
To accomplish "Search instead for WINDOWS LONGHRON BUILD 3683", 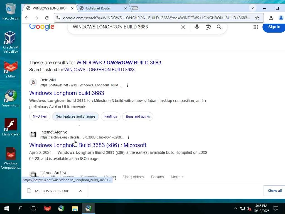I will pos(99,70).
